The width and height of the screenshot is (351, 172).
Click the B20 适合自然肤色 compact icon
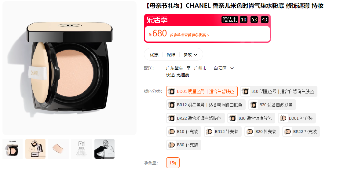pos(254,105)
